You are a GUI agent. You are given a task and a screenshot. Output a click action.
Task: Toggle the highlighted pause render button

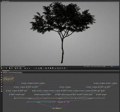(16, 68)
